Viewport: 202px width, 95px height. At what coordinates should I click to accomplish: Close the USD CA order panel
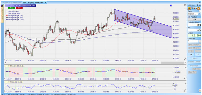tap(200, 5)
